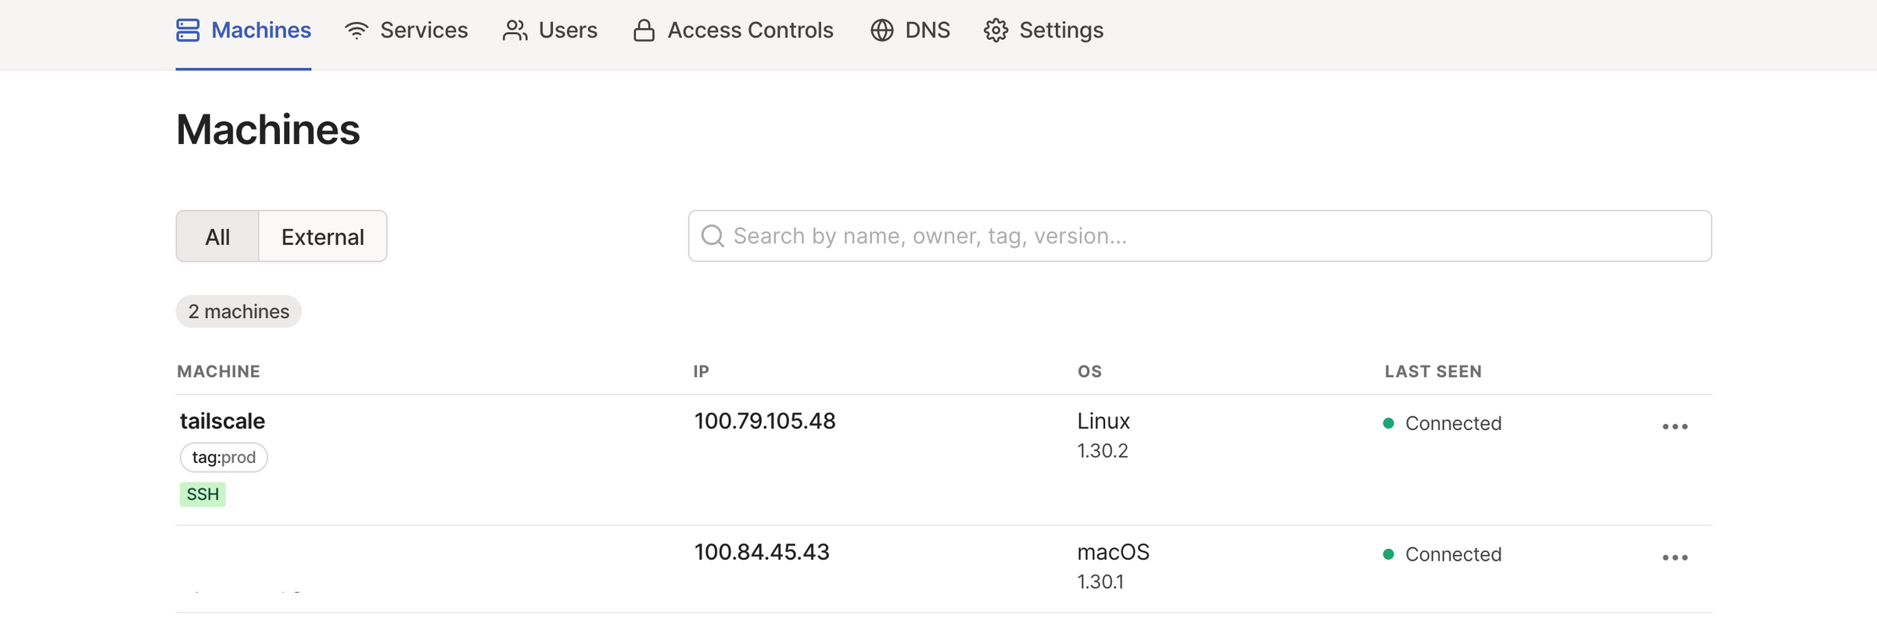Click the Services wifi icon
Image resolution: width=1877 pixels, height=631 pixels.
pyautogui.click(x=357, y=30)
